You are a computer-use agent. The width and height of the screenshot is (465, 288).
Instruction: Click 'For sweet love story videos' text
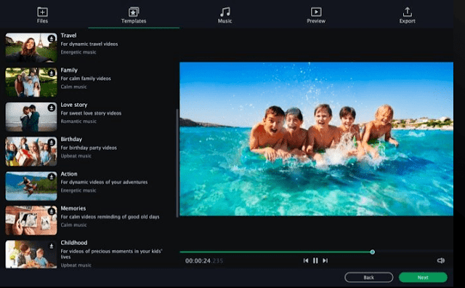pyautogui.click(x=91, y=113)
